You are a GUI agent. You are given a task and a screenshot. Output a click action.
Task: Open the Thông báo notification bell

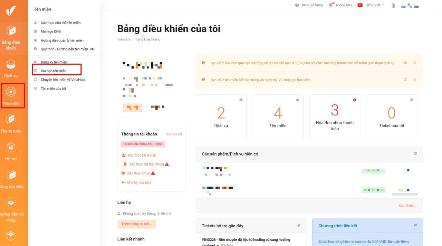point(330,5)
